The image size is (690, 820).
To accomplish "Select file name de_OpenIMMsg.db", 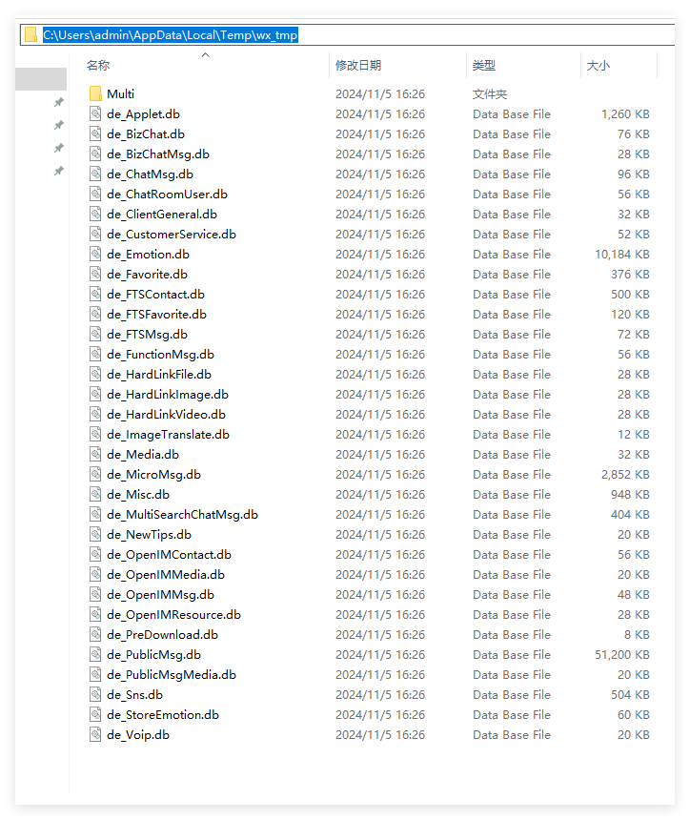I will pos(160,595).
